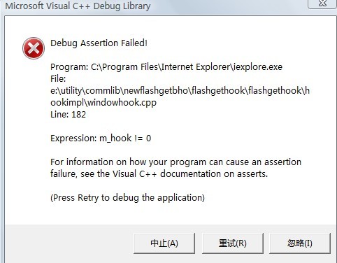Close the Debug Library dialog window
The image size is (337, 263).
(x=322, y=4)
